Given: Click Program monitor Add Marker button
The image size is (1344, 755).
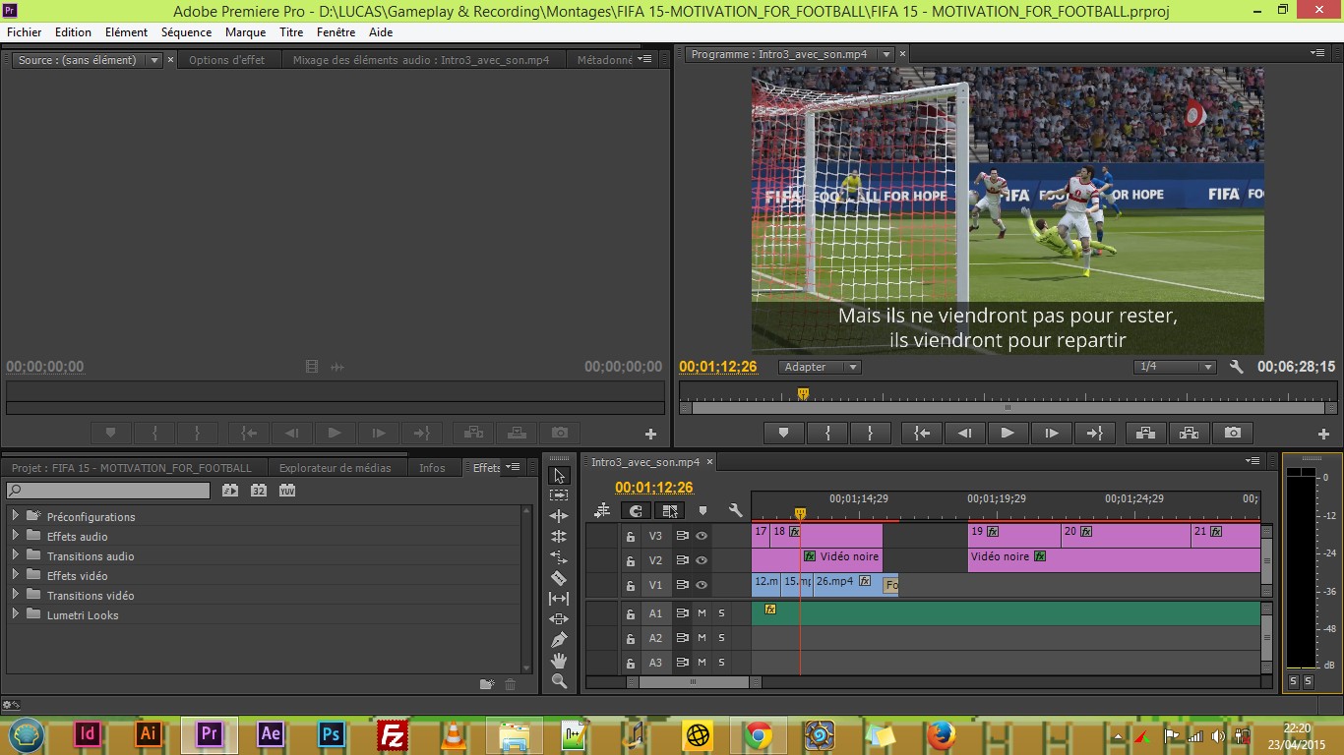Looking at the screenshot, I should (x=784, y=433).
